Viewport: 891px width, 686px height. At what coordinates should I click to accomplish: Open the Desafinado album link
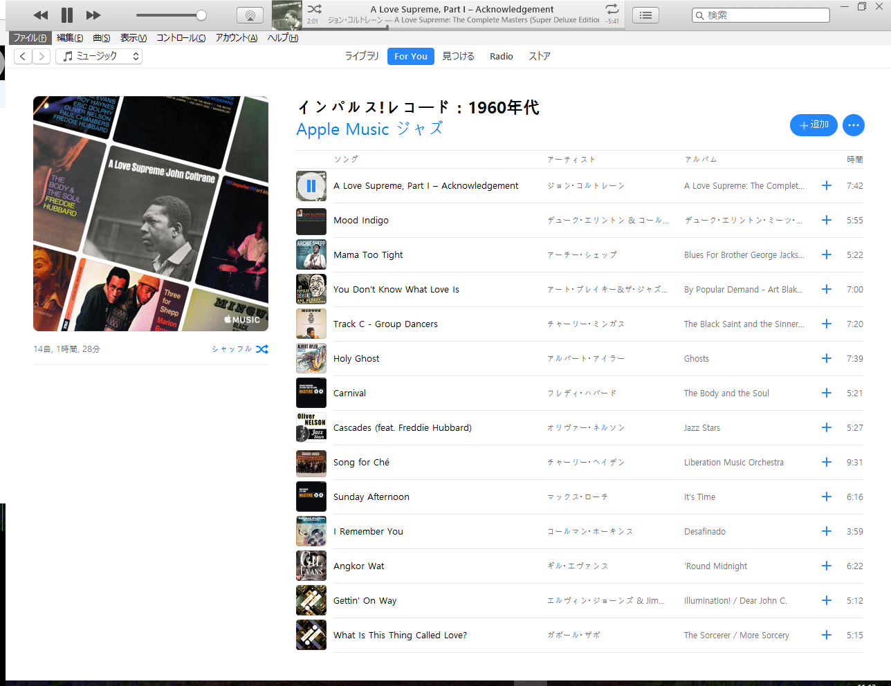[x=705, y=531]
